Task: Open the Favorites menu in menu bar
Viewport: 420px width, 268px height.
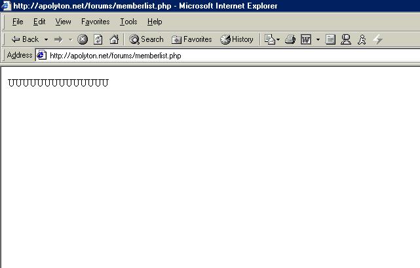Action: click(96, 22)
